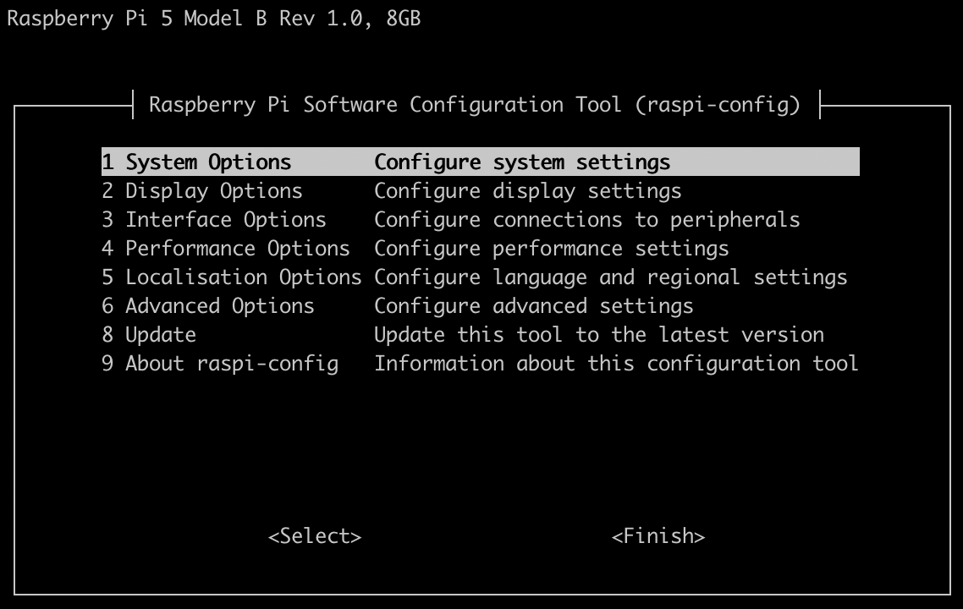
Task: Select Localisation Options from the list
Action: pos(232,277)
